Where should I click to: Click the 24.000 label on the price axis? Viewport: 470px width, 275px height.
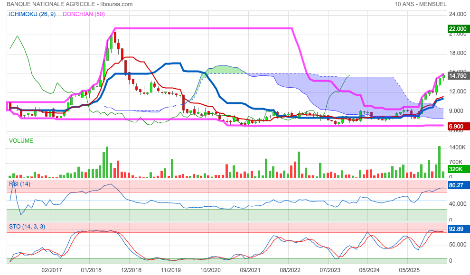(457, 14)
